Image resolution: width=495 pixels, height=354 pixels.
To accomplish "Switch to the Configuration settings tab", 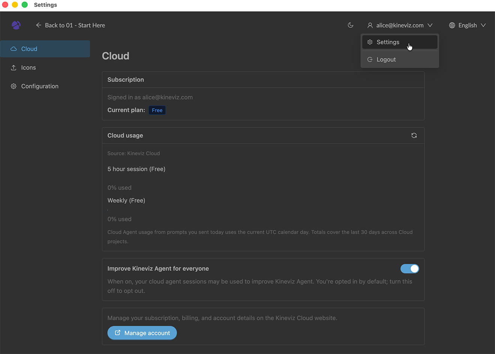I will click(45, 86).
